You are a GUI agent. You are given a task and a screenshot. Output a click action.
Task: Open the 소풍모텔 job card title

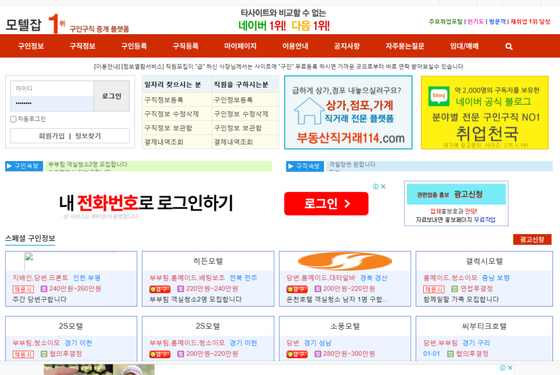(x=345, y=326)
